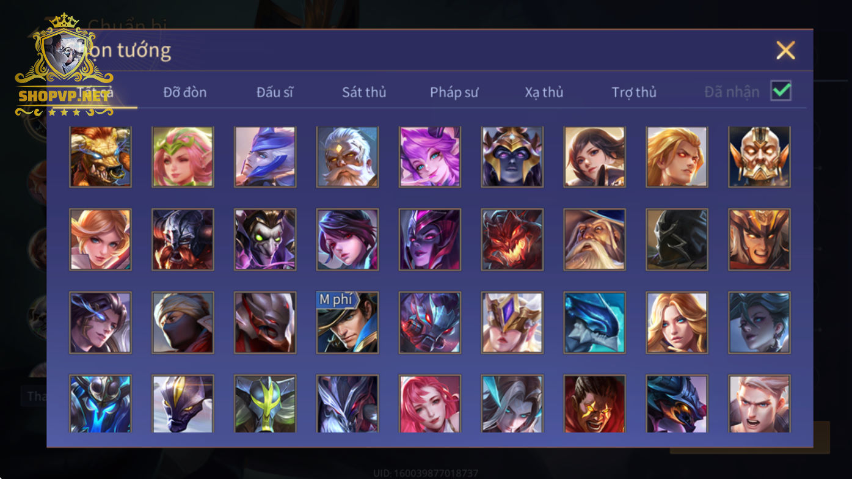Toggle the 'Đã nhận' checkbox
852x479 pixels.
[x=781, y=91]
